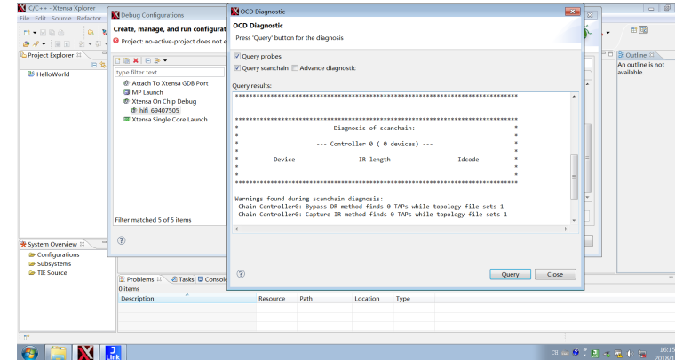Open the Windows Start menu
Viewport: 675px width, 360px height.
pyautogui.click(x=29, y=353)
